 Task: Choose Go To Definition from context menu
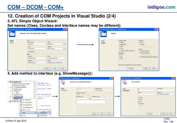pyautogui.click(x=27, y=100)
